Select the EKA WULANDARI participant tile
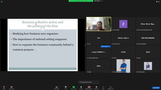 click(148, 38)
